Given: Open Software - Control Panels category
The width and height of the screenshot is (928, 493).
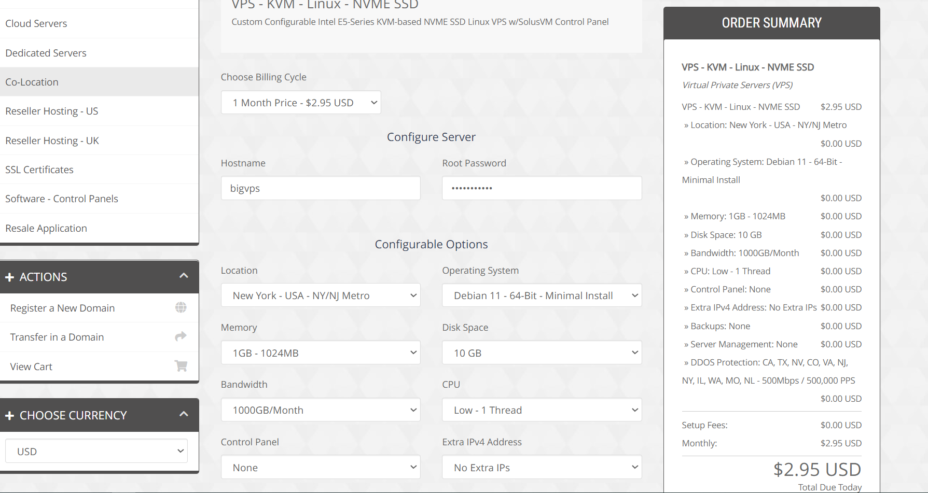Looking at the screenshot, I should (x=99, y=199).
